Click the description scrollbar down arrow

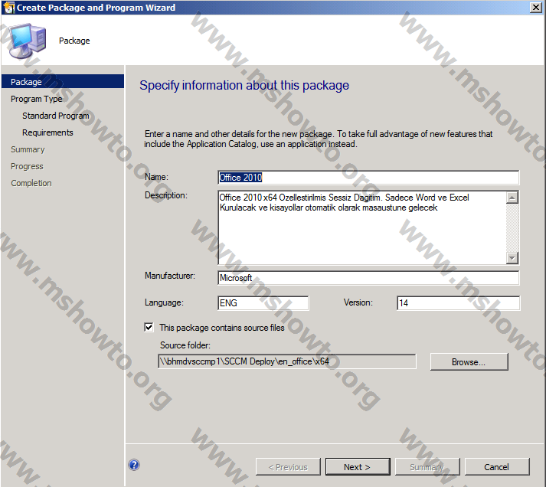[512, 258]
